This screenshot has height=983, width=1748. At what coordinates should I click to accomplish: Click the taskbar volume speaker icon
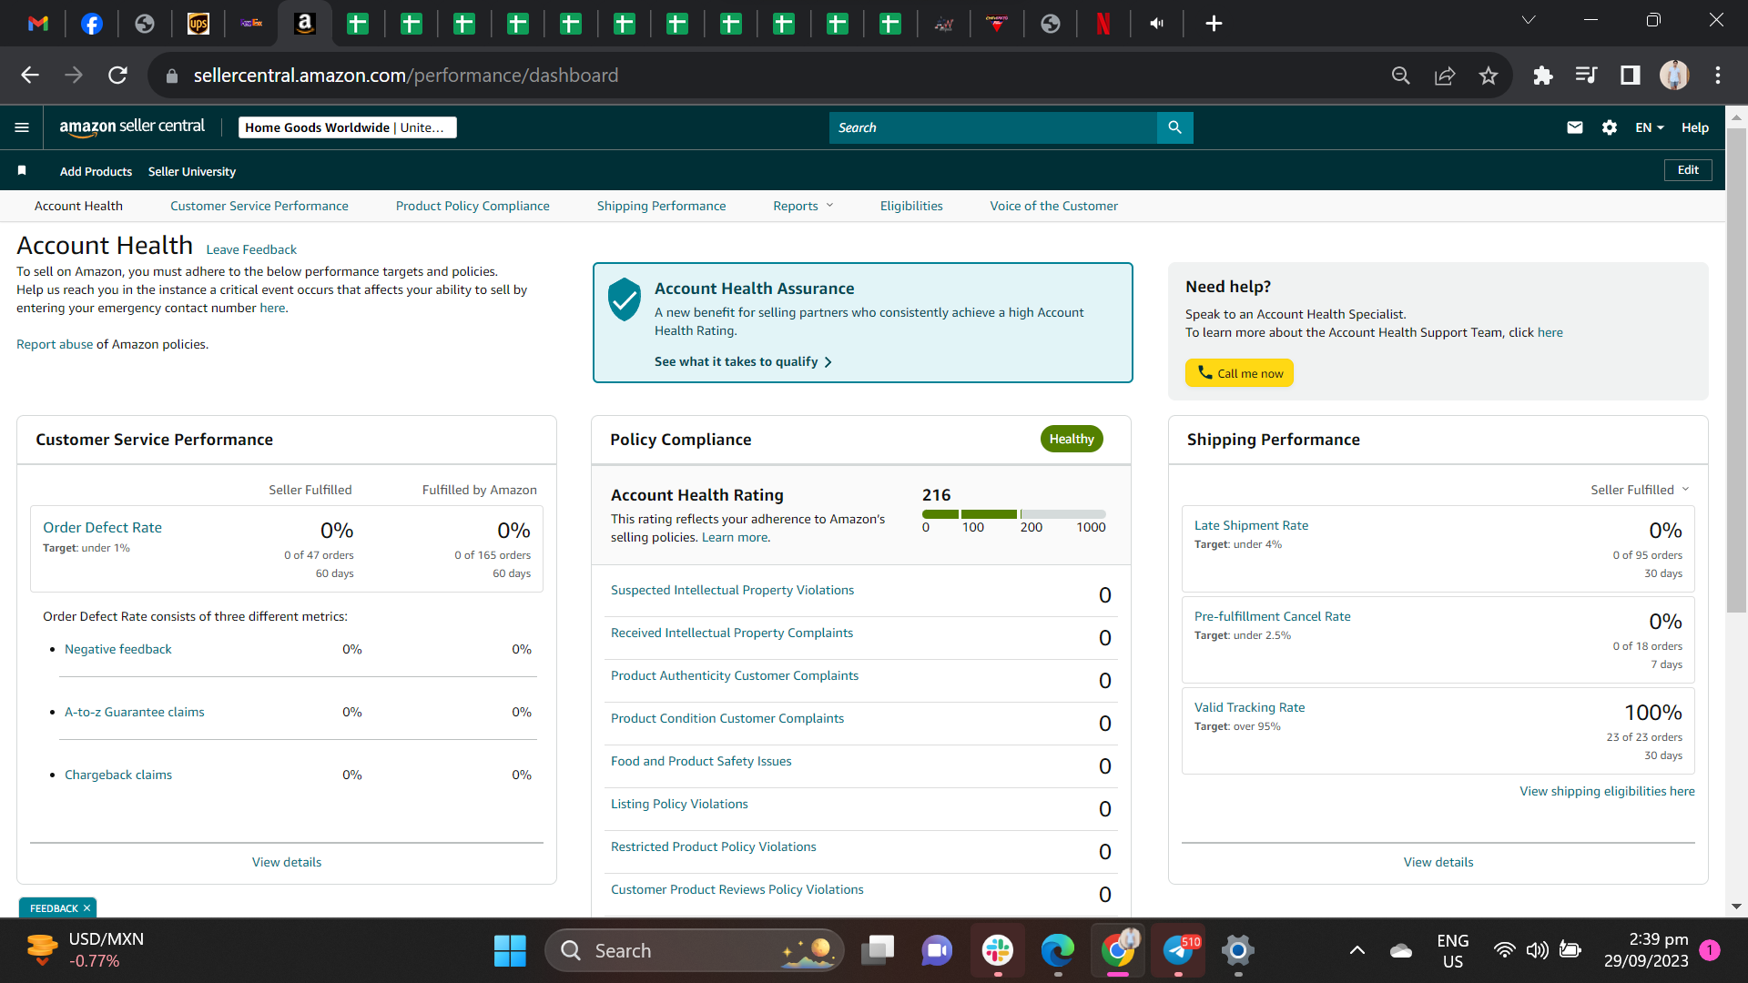click(1538, 951)
